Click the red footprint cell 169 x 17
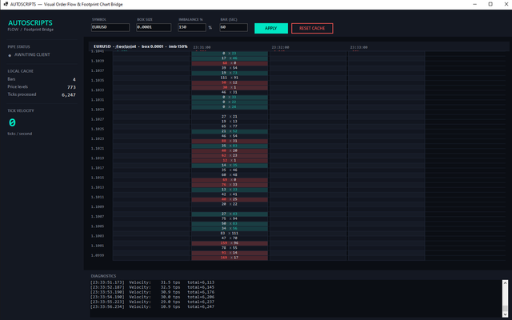512x320 pixels. tap(230, 258)
